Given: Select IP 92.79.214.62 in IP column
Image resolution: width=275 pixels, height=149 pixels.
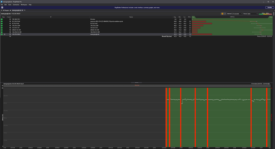Looking at the screenshot, I should (16, 23).
